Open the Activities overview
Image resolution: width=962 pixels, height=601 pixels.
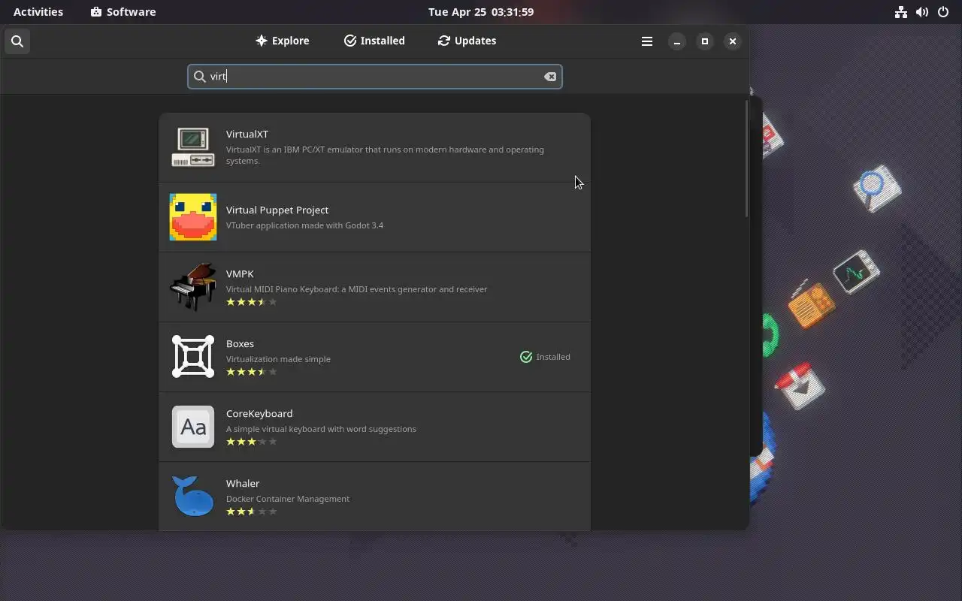coord(38,12)
